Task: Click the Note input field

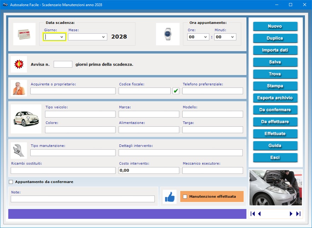Action: pyautogui.click(x=83, y=199)
